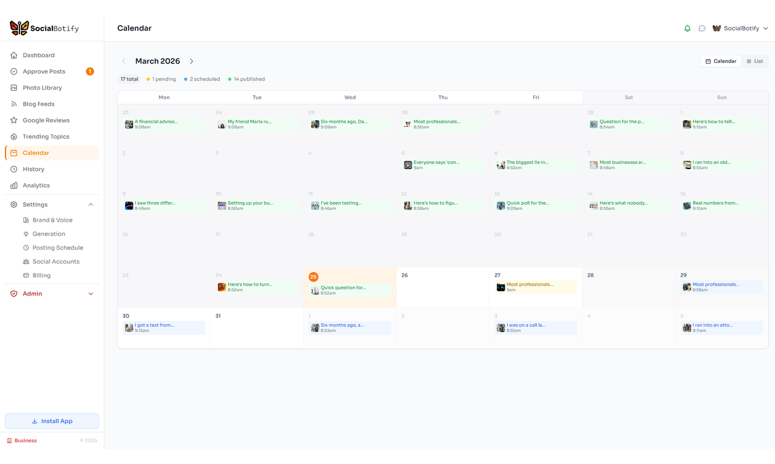Screen dimensions: 775x464
Task: Select Blog Feeds in the sidebar
Action: tap(40, 104)
